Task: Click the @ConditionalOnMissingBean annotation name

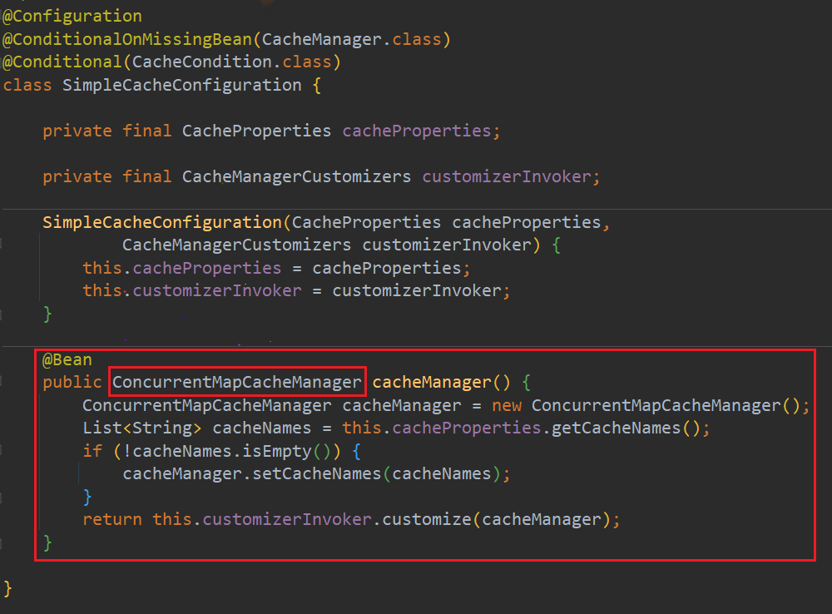Action: pyautogui.click(x=127, y=39)
